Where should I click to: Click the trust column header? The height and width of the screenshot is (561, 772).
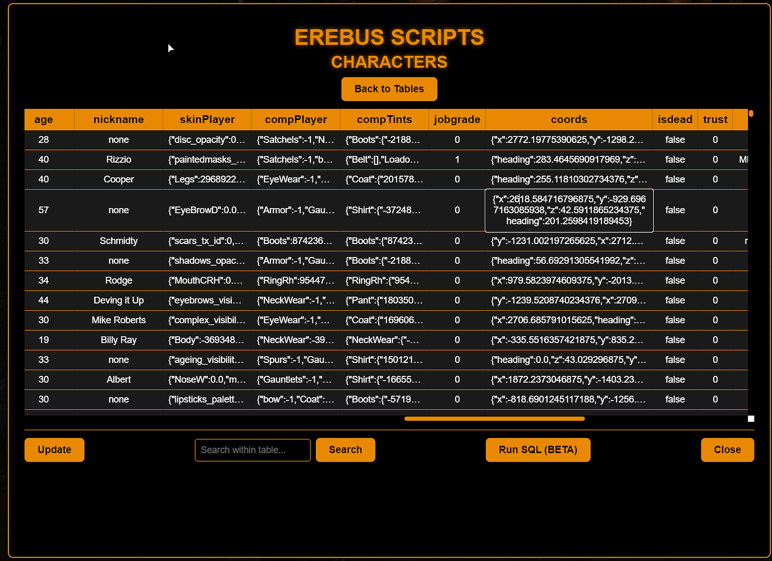(x=715, y=119)
